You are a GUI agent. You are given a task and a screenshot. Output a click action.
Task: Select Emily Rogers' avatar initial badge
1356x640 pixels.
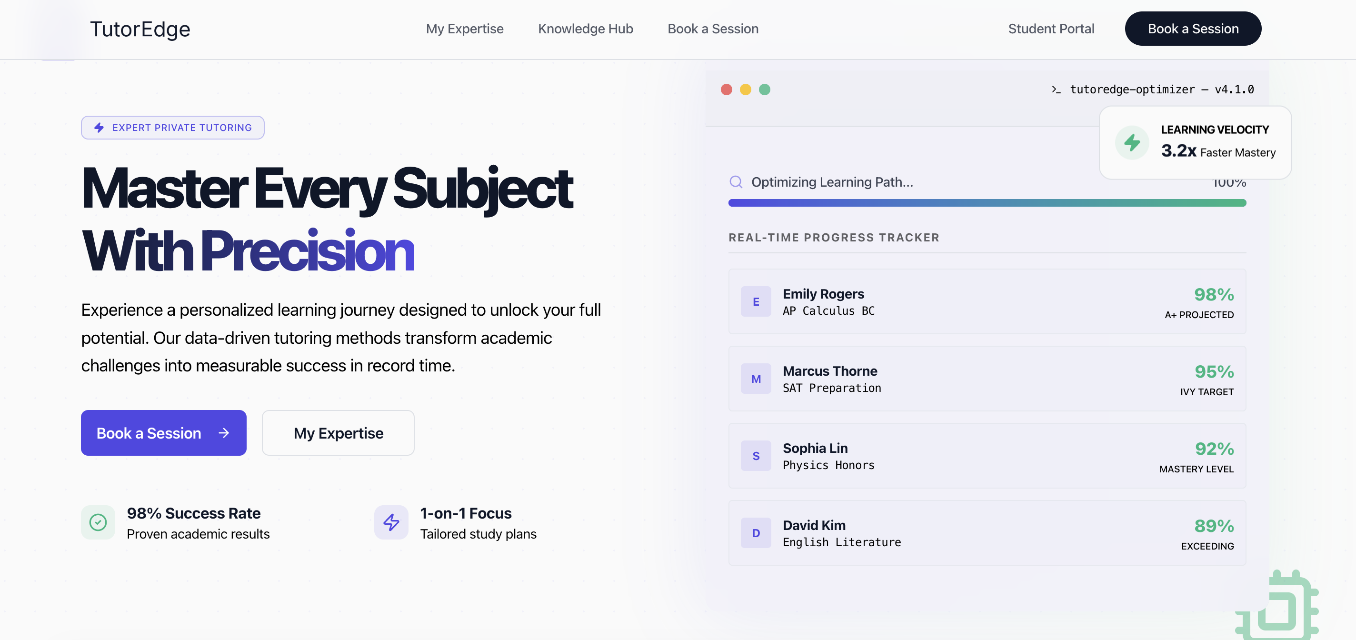756,301
